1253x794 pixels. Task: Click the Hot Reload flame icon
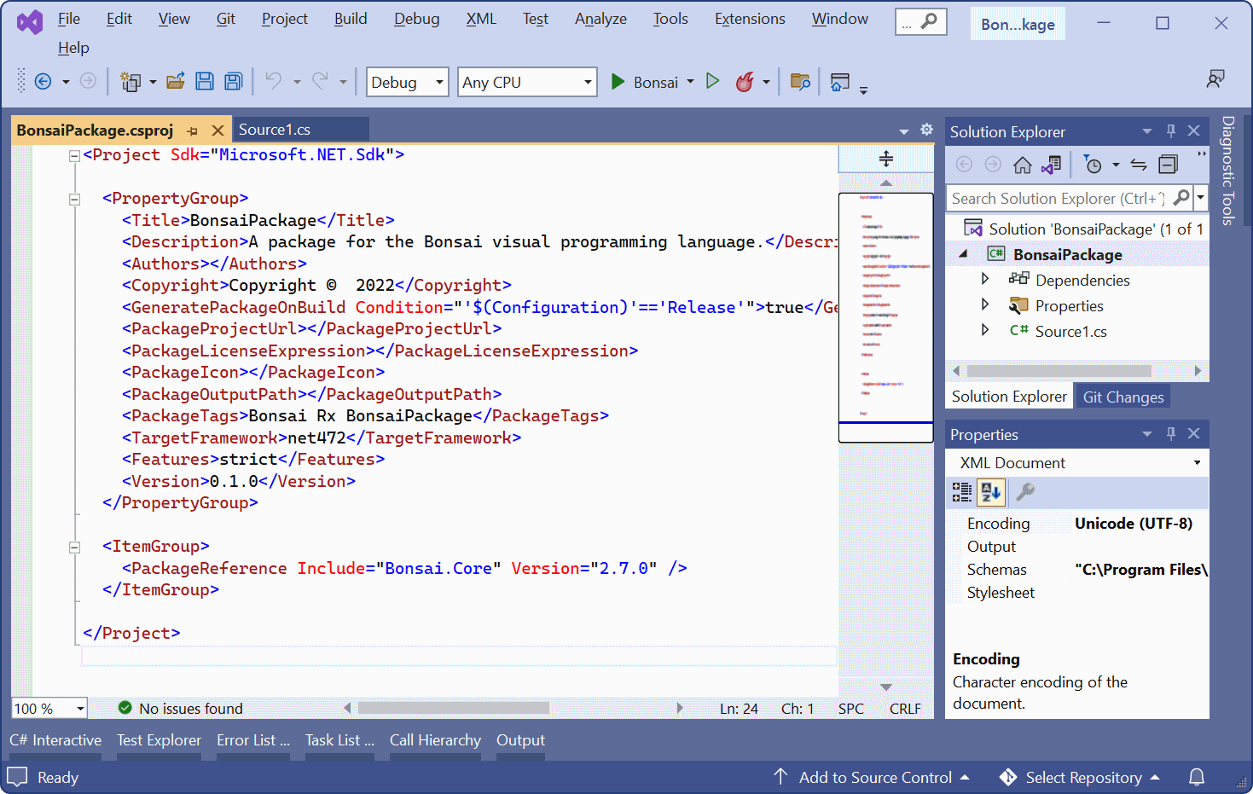[745, 82]
